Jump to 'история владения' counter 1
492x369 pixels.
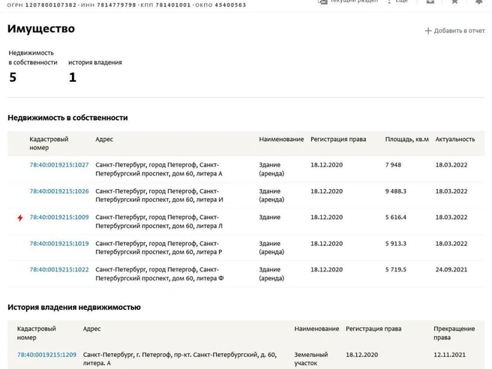(73, 77)
